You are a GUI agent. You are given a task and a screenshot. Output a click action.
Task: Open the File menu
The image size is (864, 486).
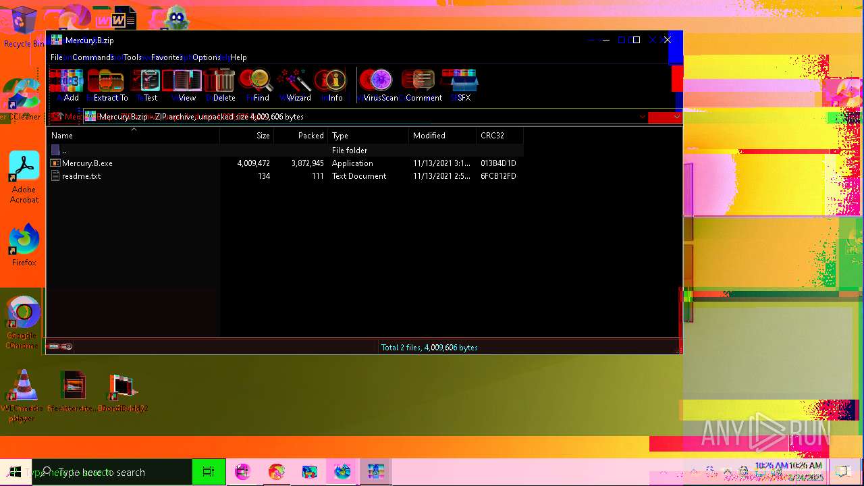click(57, 57)
